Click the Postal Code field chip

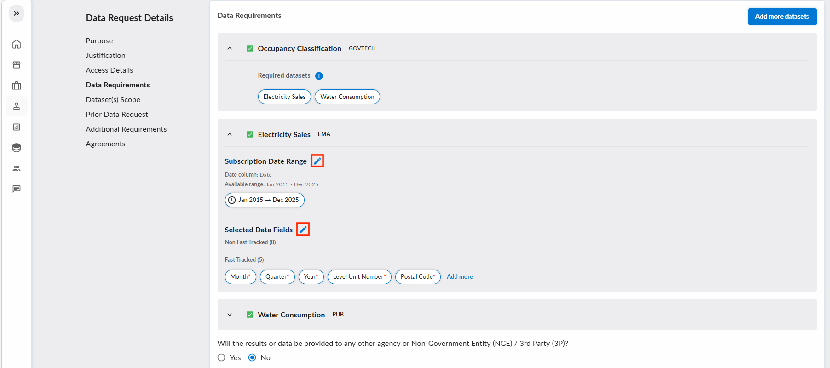[418, 276]
